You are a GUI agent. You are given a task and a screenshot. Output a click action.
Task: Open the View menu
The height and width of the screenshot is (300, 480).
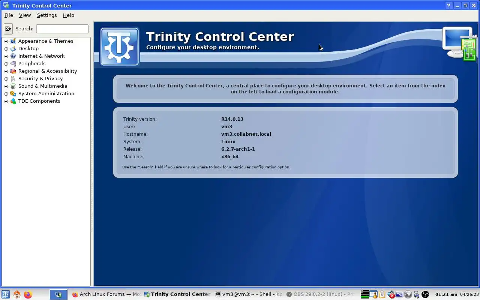(25, 15)
